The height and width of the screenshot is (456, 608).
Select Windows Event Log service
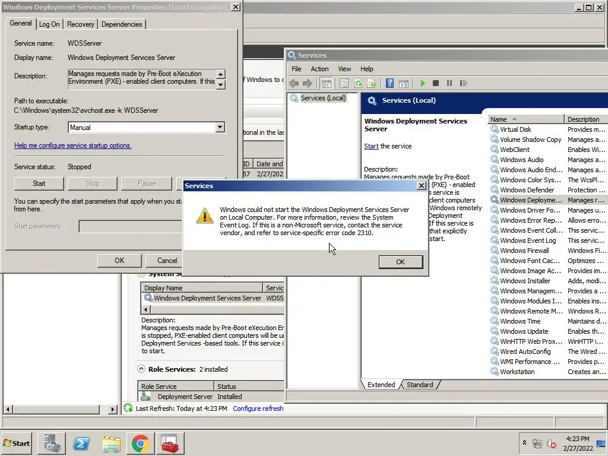pos(547,240)
